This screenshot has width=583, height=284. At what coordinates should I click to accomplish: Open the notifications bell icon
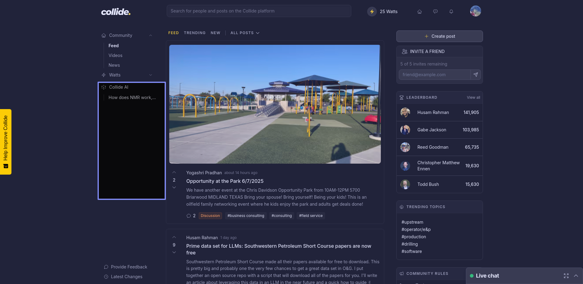(451, 12)
